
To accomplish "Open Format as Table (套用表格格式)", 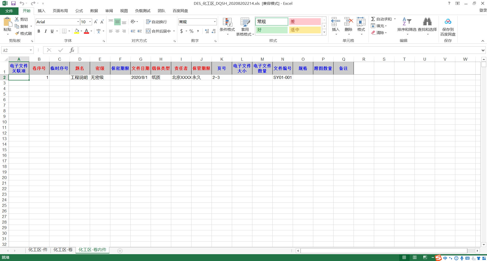I will 245,26.
